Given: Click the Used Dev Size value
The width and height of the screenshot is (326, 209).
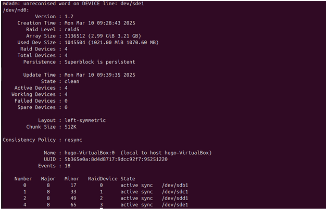Looking at the screenshot, I should (111, 42).
